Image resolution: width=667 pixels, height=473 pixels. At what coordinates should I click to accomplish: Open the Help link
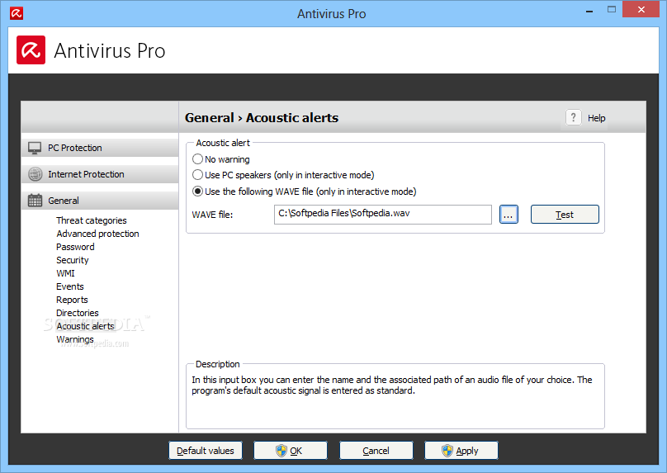point(596,118)
